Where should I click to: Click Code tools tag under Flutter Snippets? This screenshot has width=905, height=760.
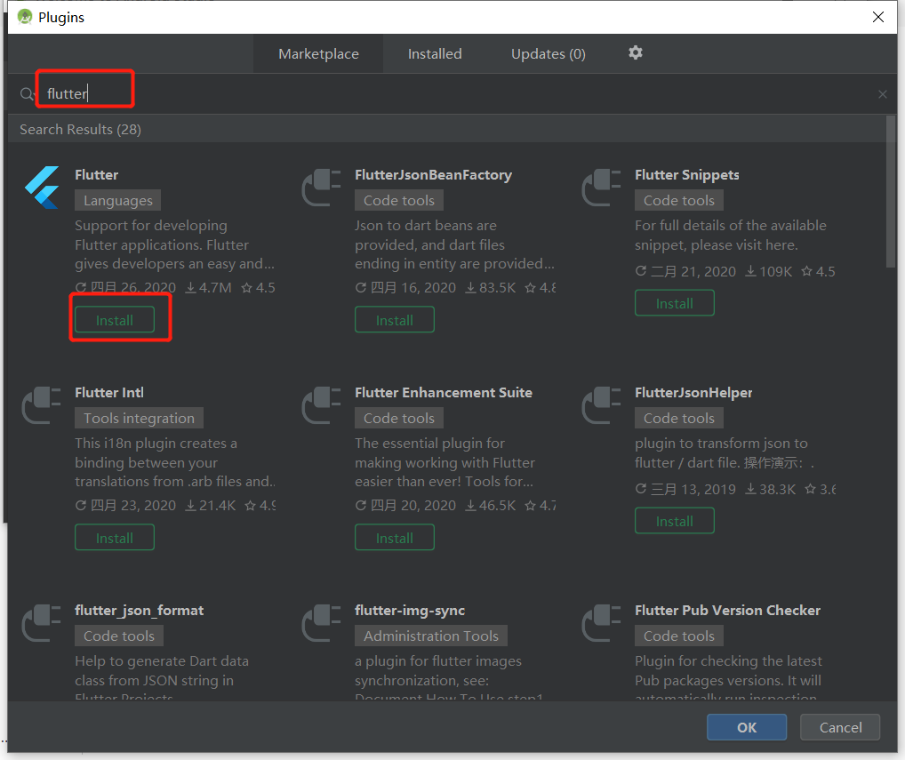(679, 200)
